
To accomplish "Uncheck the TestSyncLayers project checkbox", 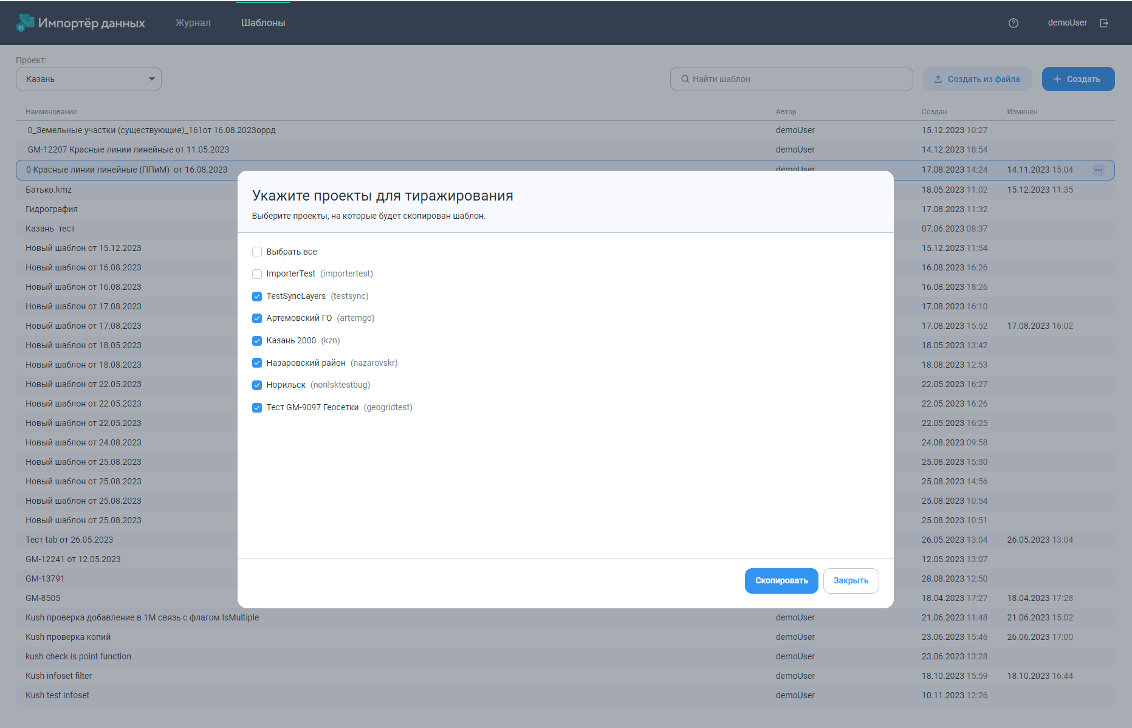I will pyautogui.click(x=257, y=297).
